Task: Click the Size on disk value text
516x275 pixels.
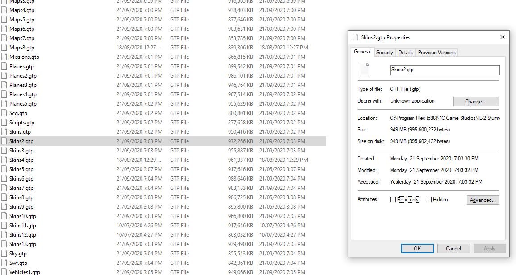Action: pyautogui.click(x=420, y=141)
